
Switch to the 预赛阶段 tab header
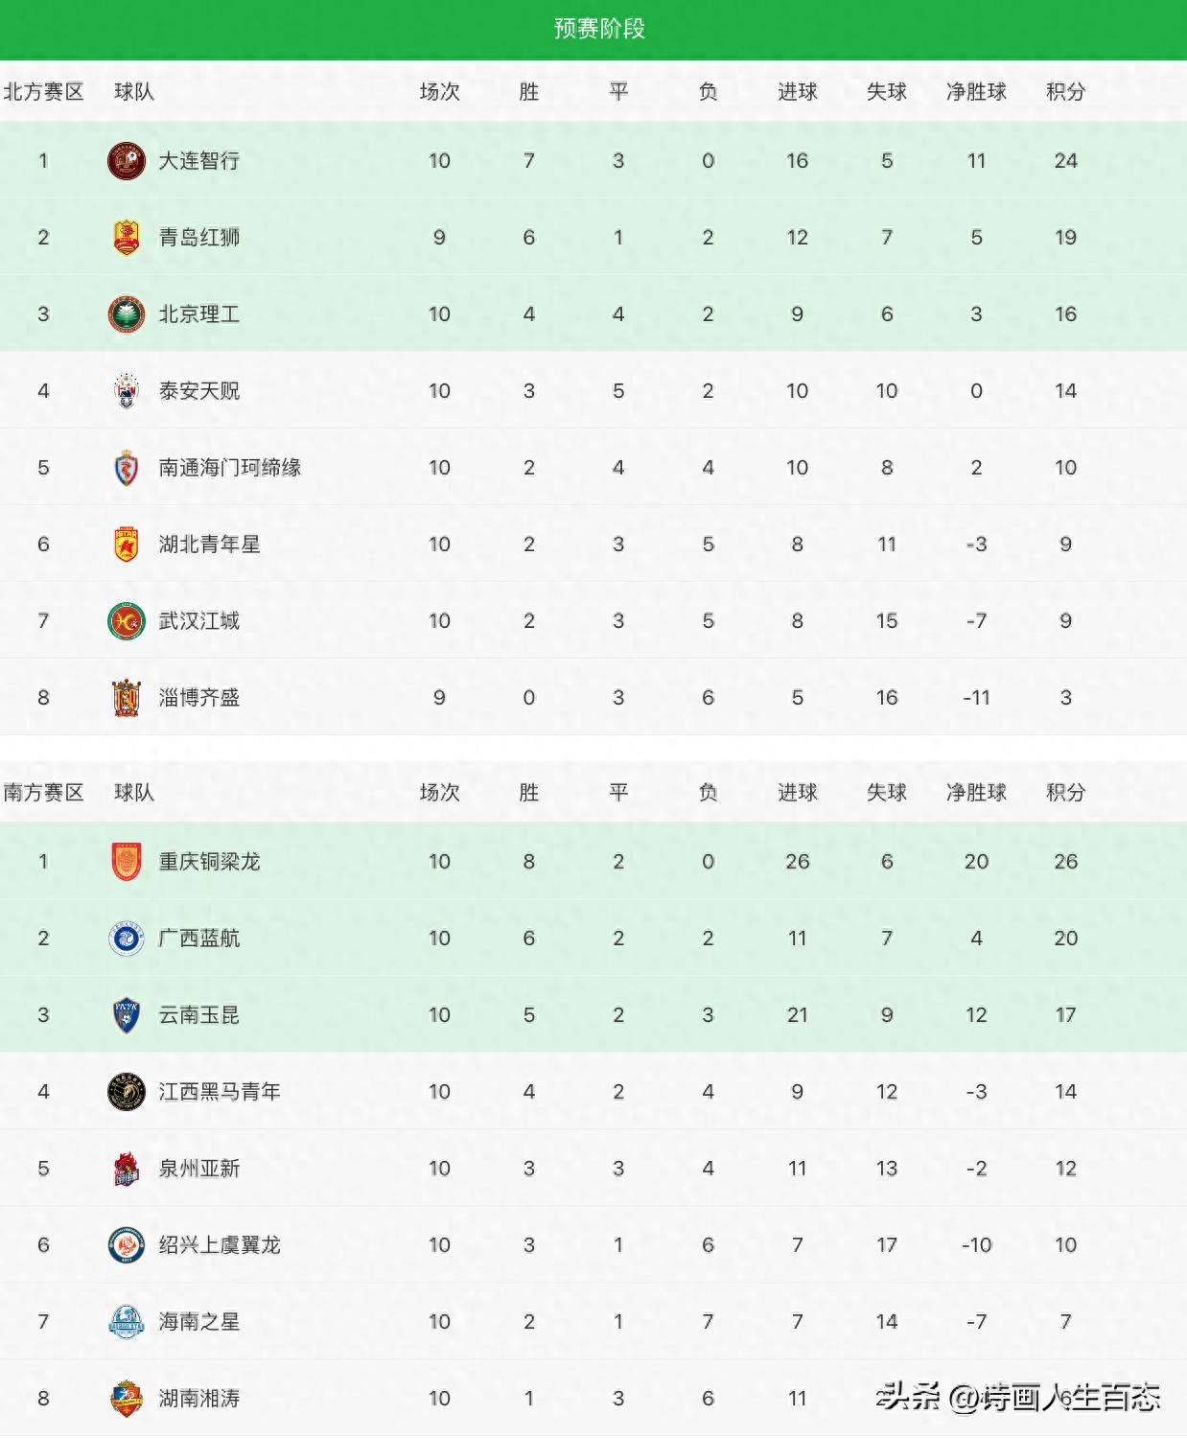[599, 29]
